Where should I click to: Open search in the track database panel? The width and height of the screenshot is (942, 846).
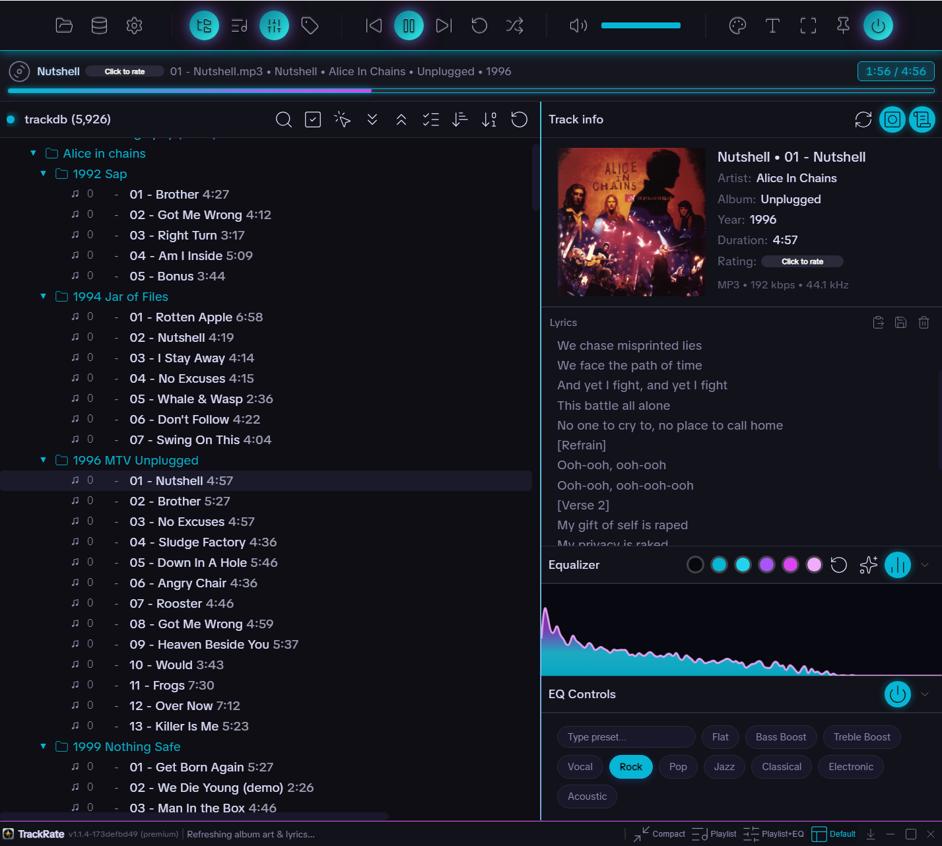(284, 119)
